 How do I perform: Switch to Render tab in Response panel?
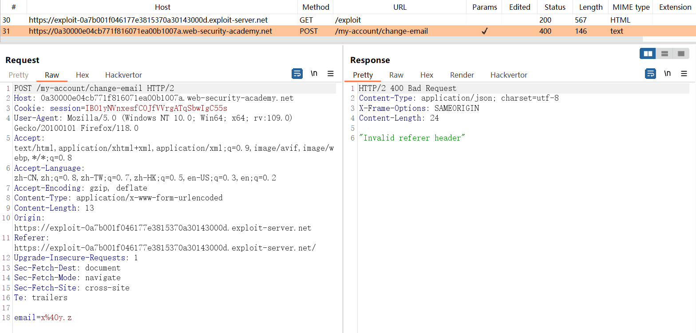(462, 75)
